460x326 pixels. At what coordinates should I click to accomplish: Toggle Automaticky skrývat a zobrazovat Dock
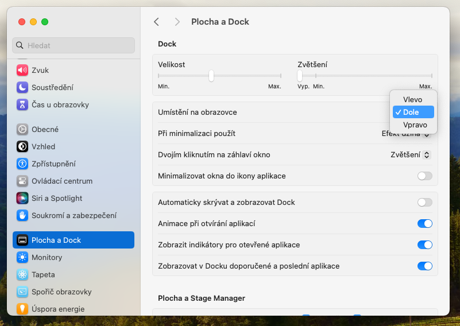424,202
